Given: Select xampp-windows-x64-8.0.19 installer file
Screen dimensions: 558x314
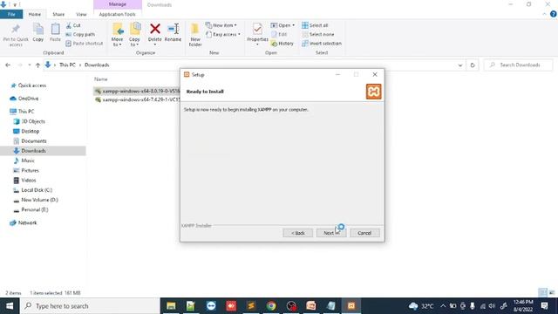Looking at the screenshot, I should (x=138, y=91).
